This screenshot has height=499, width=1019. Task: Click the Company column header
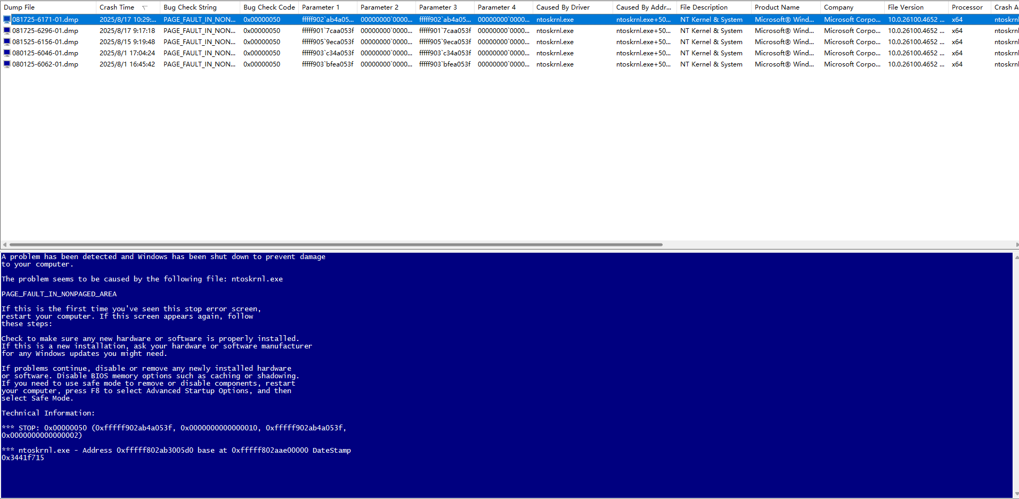pyautogui.click(x=838, y=7)
